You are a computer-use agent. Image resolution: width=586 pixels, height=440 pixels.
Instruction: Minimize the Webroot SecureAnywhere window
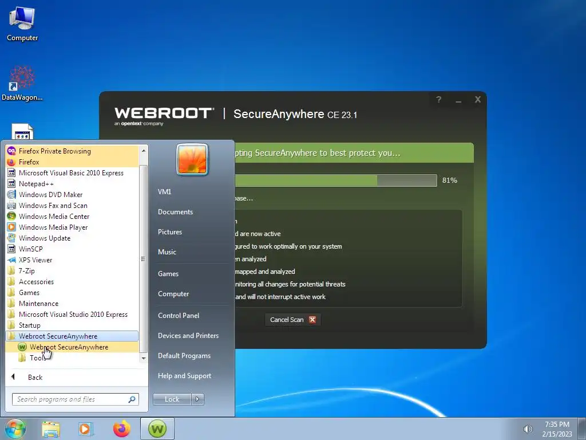point(458,100)
